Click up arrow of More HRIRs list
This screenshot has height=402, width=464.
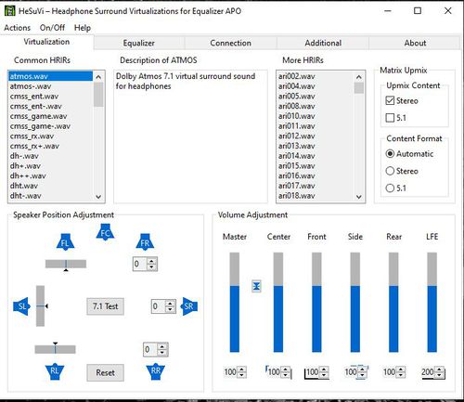coord(359,77)
